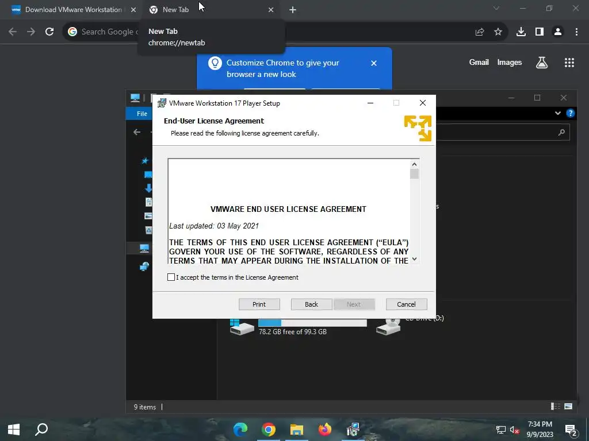
Task: Open File Explorer help icon
Action: [x=570, y=113]
